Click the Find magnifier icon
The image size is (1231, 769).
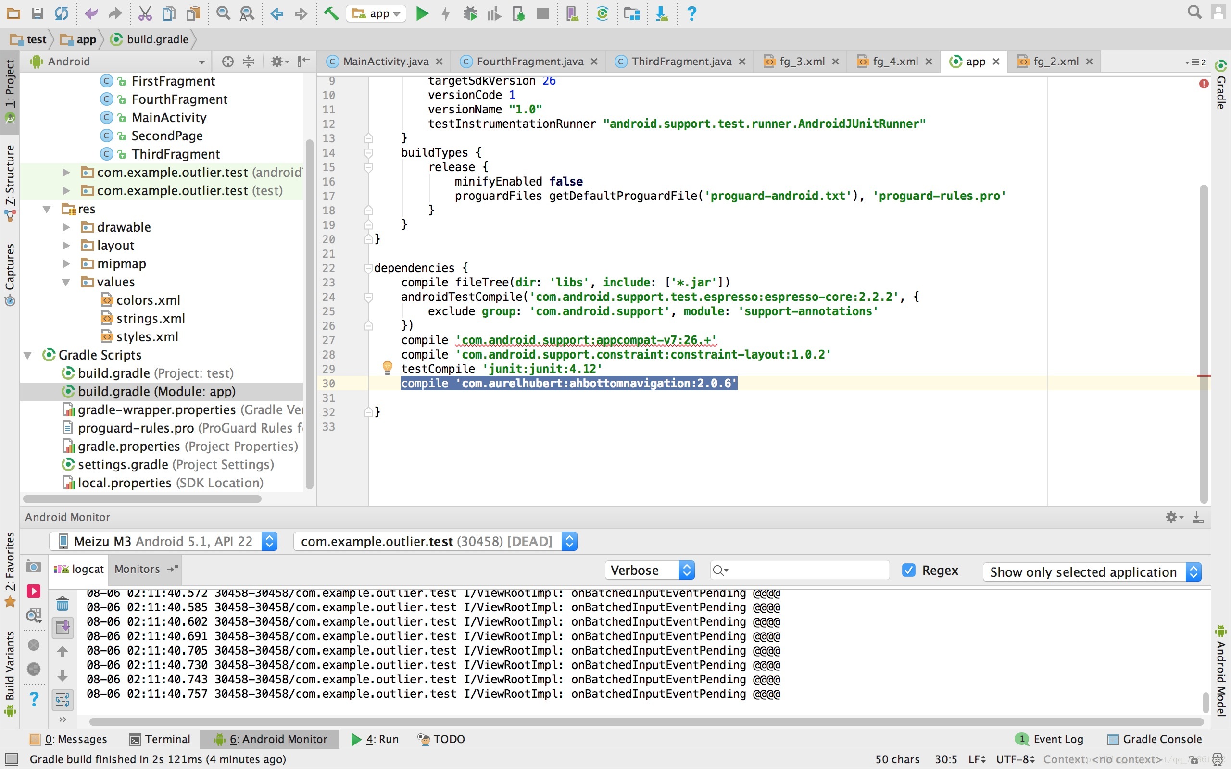(223, 13)
